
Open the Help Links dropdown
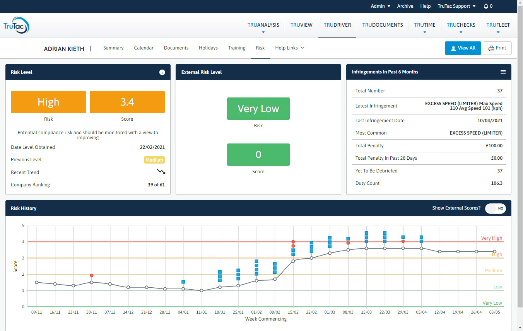click(289, 48)
